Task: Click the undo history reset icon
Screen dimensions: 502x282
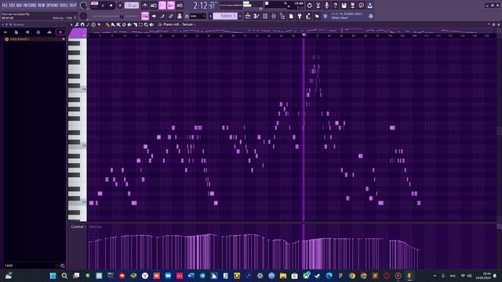Action: [309, 5]
